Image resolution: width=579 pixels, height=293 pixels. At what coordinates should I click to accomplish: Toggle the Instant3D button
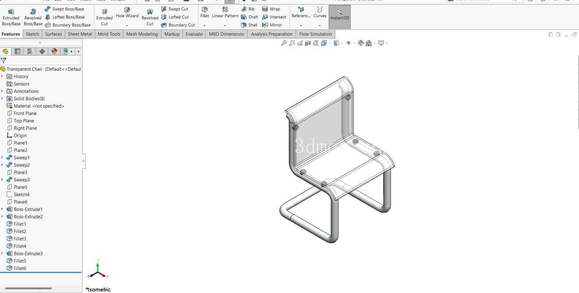click(340, 17)
